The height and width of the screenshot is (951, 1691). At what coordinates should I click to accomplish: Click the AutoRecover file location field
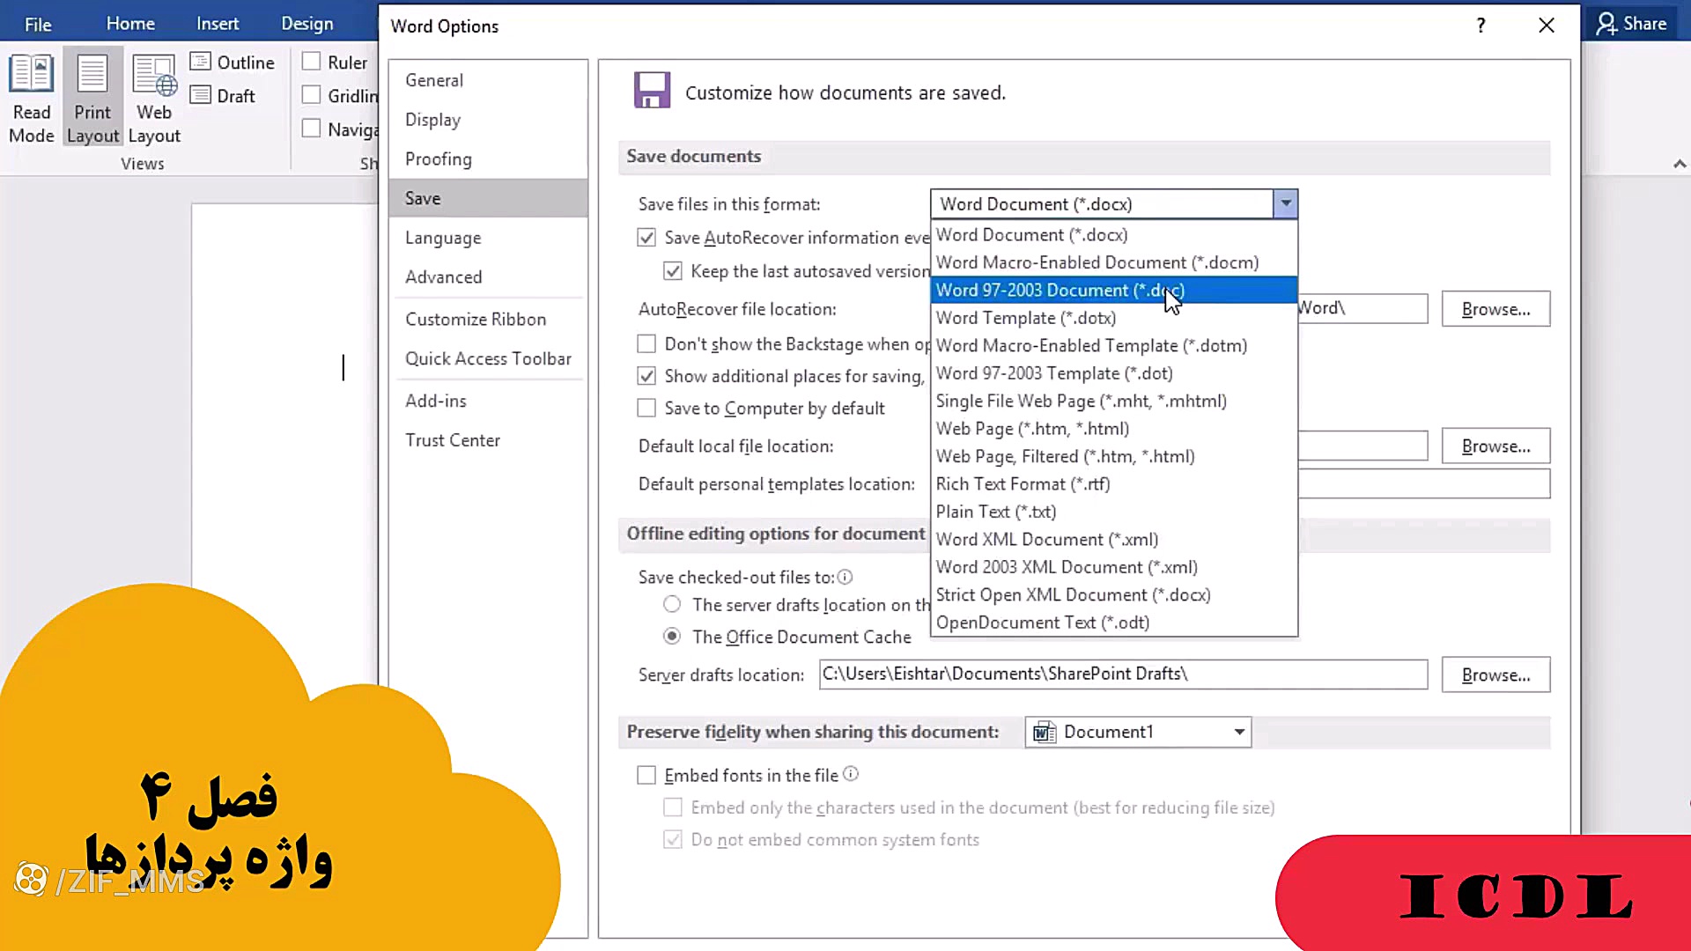(x=1362, y=309)
